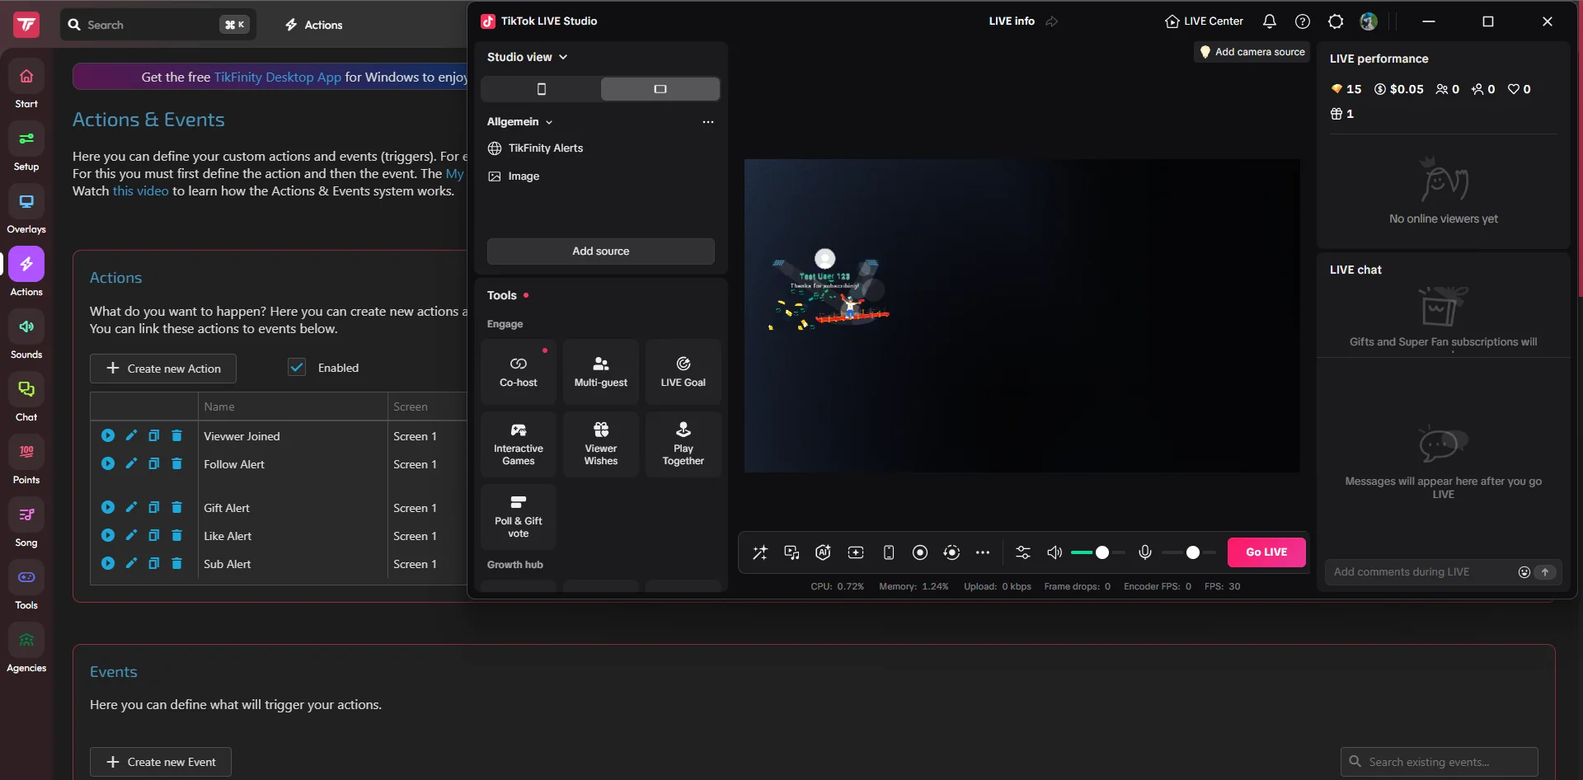
Task: Open LIVE info
Action: click(x=1012, y=21)
